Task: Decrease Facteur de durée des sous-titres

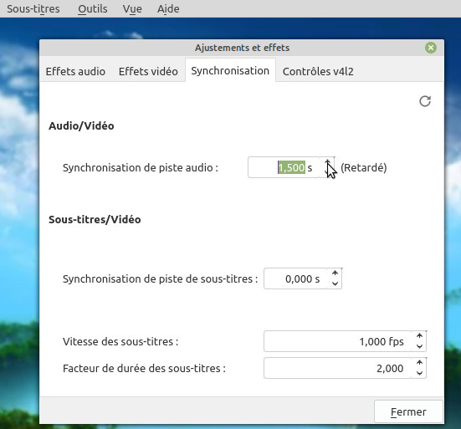Action: point(419,373)
